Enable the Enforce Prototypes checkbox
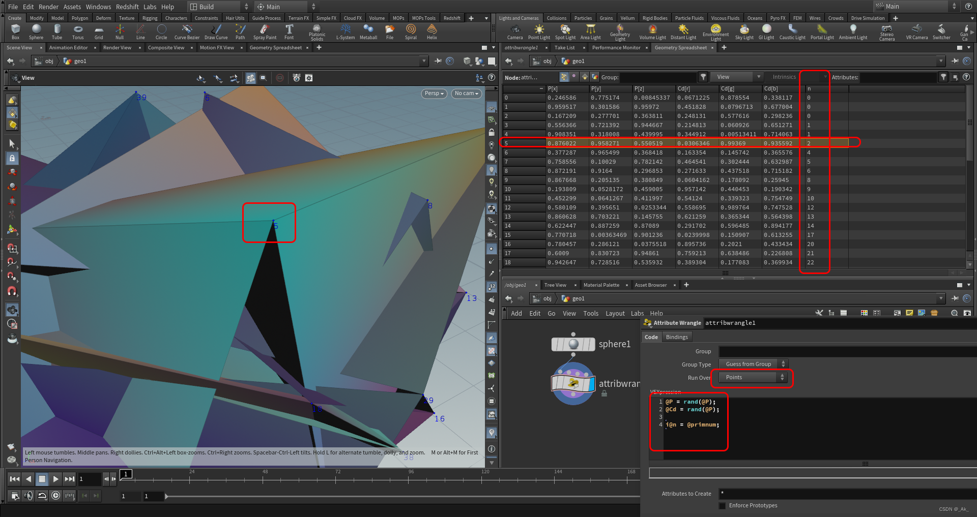 point(723,505)
